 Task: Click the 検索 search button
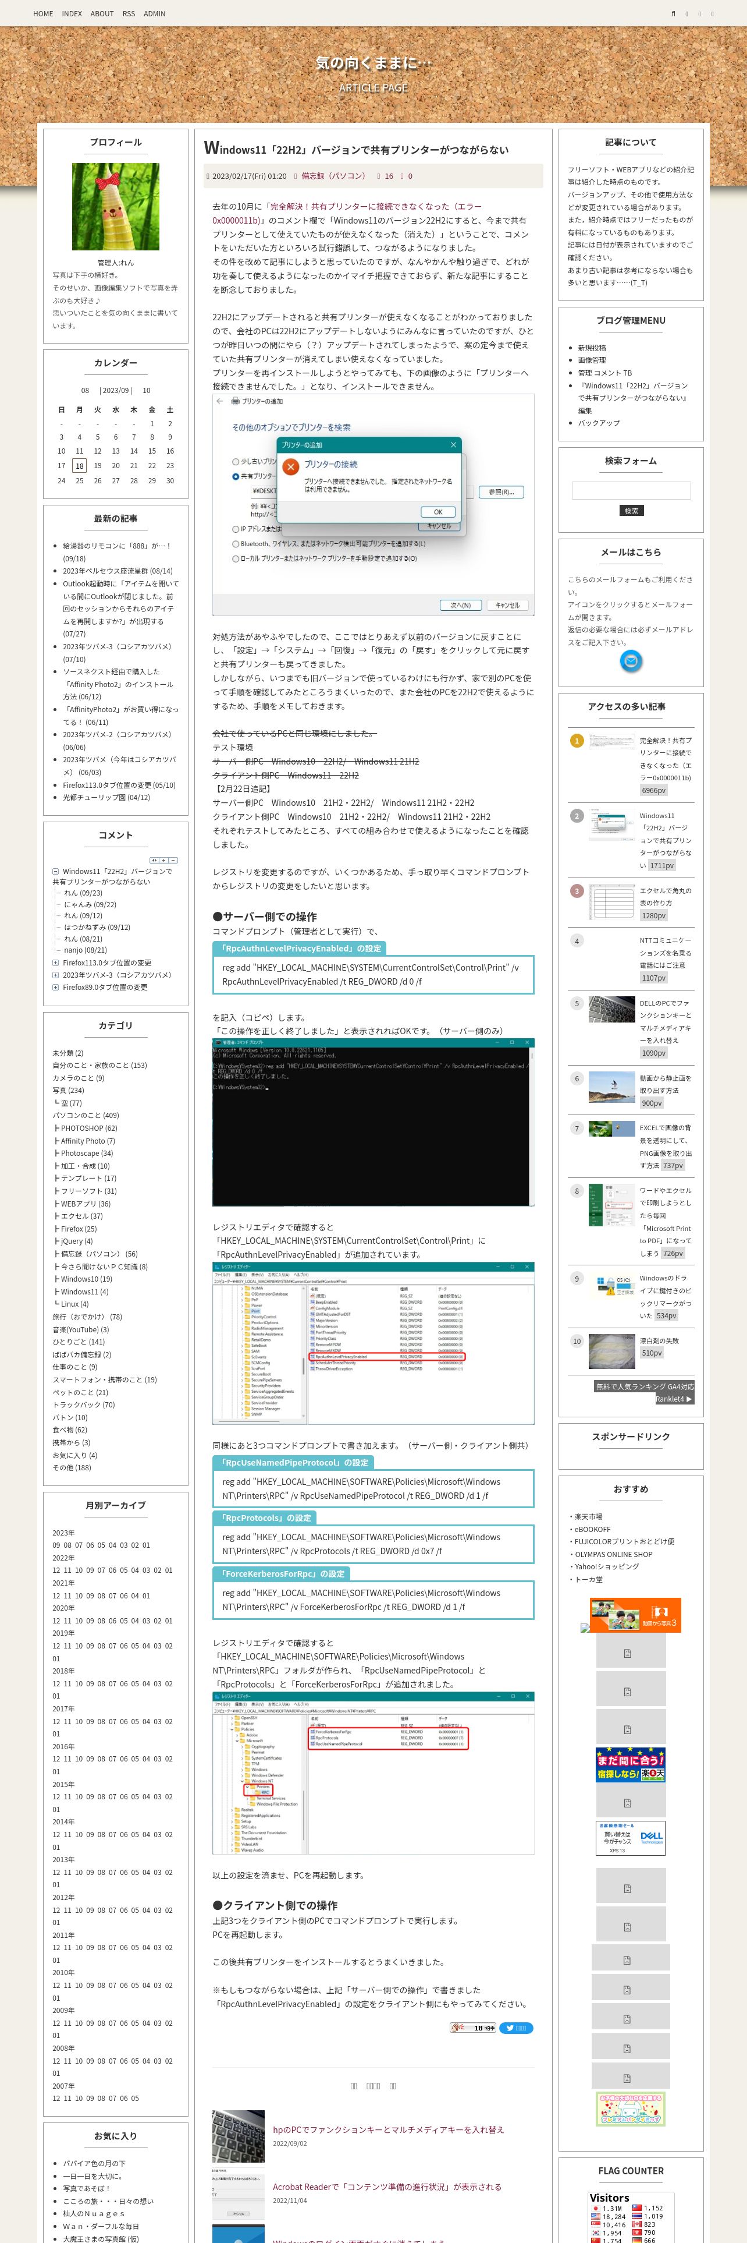pos(631,510)
